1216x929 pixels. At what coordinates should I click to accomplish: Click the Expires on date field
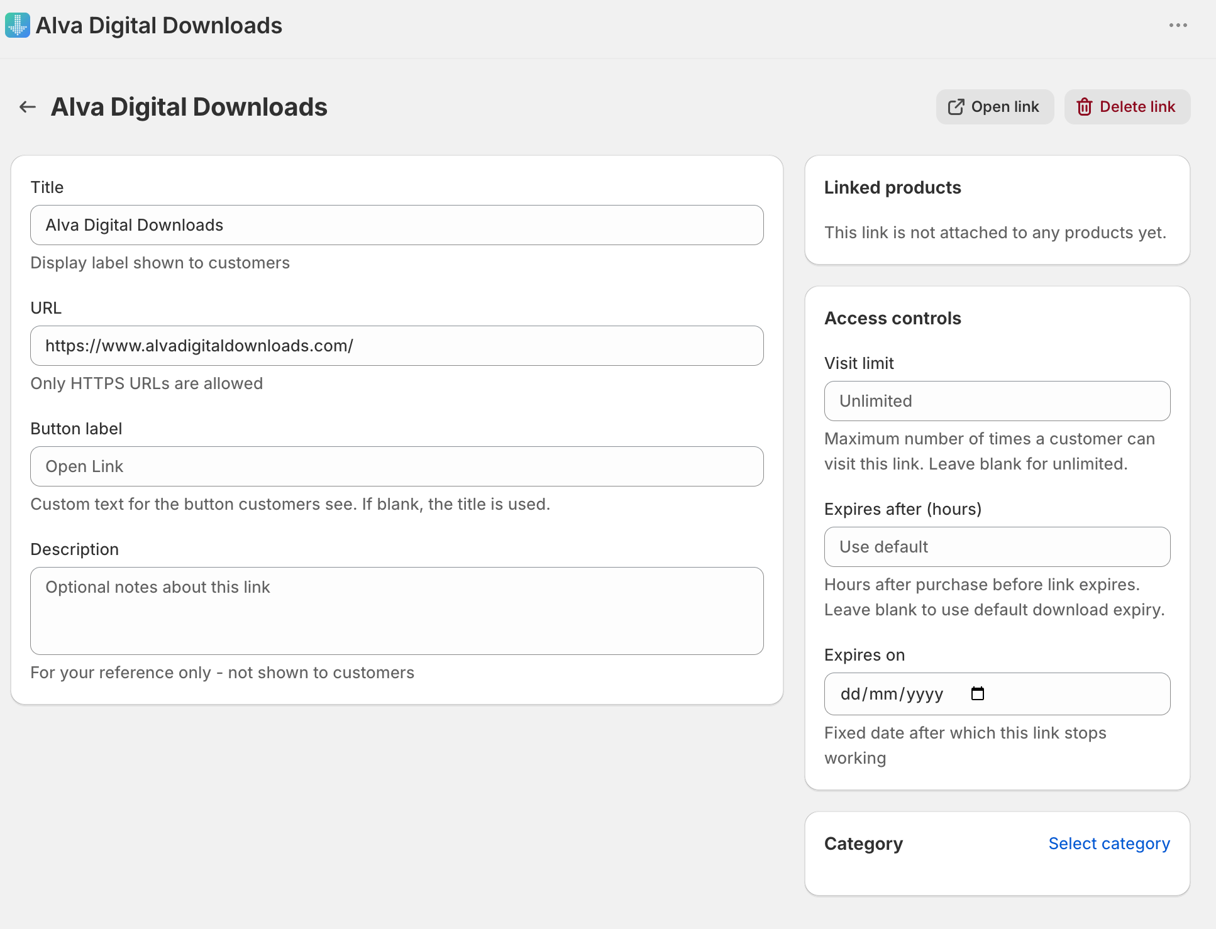997,694
